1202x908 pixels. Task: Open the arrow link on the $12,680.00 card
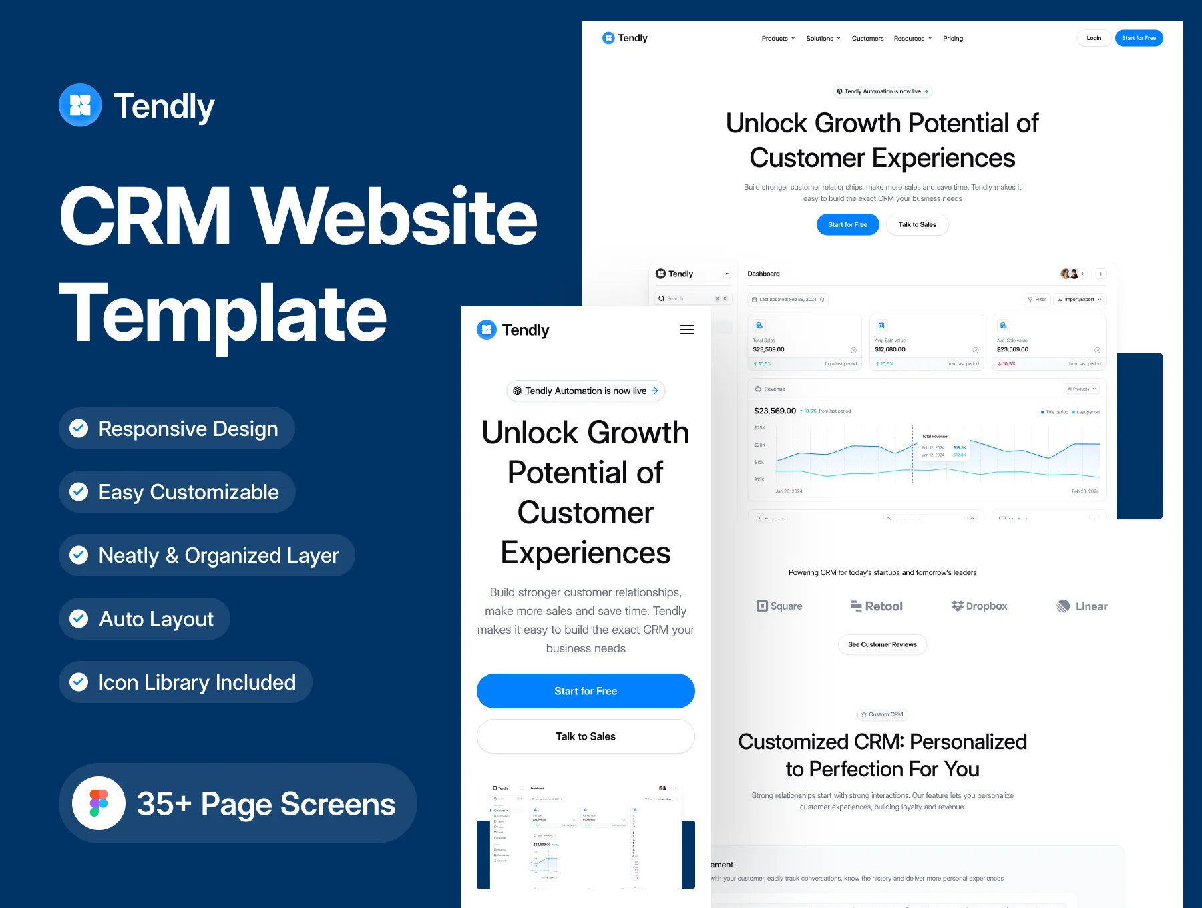976,350
